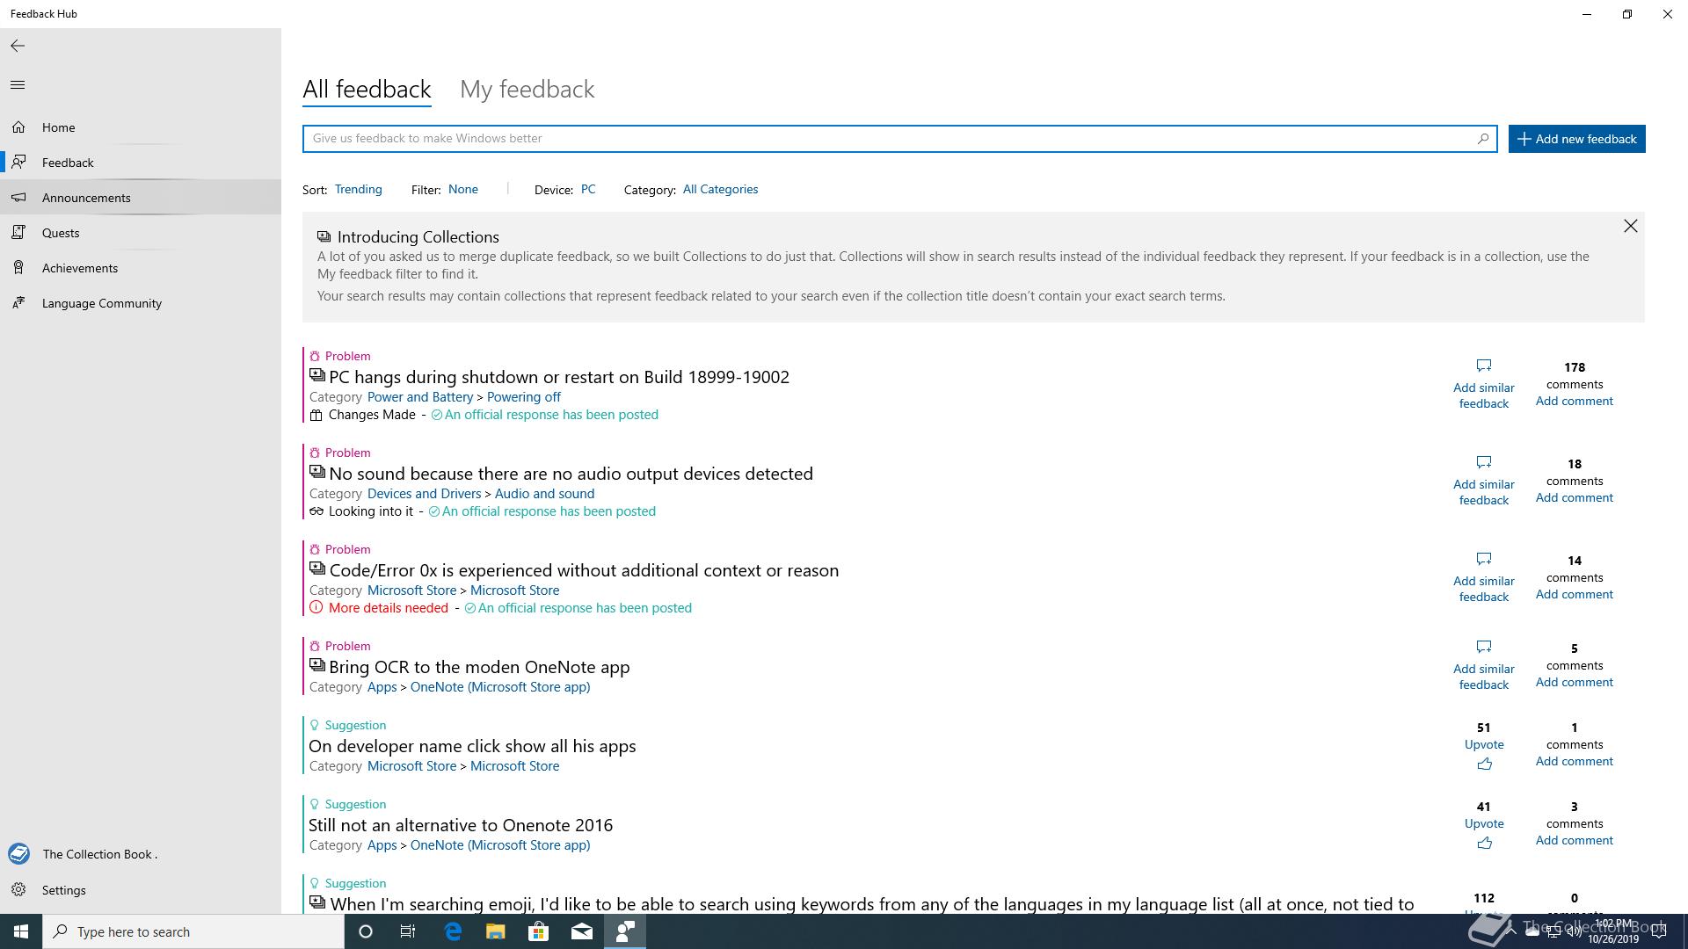Upvote thumbs-up for developer name suggestion

(1484, 764)
